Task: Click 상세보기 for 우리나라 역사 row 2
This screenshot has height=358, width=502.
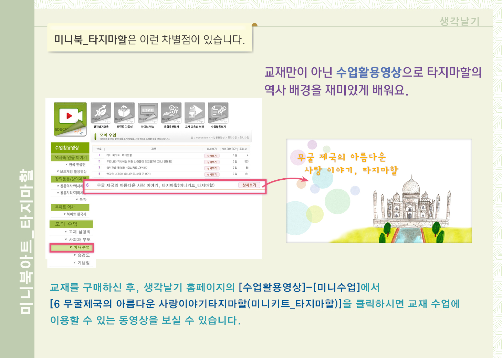Action: (212, 162)
